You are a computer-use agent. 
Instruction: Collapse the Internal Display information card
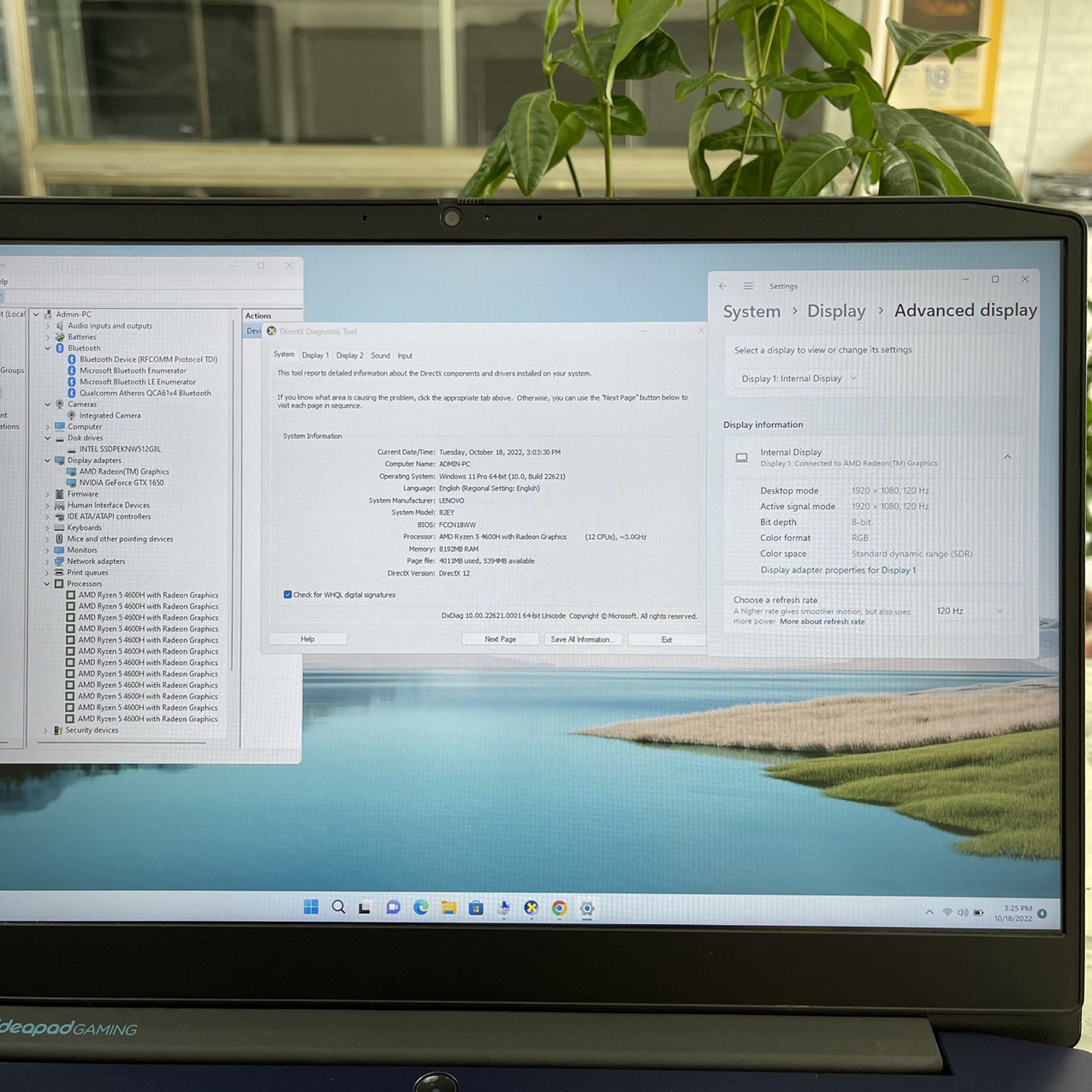1007,457
